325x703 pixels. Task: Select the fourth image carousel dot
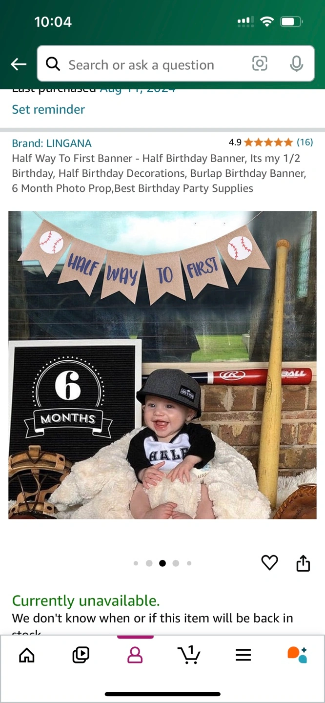(x=176, y=563)
